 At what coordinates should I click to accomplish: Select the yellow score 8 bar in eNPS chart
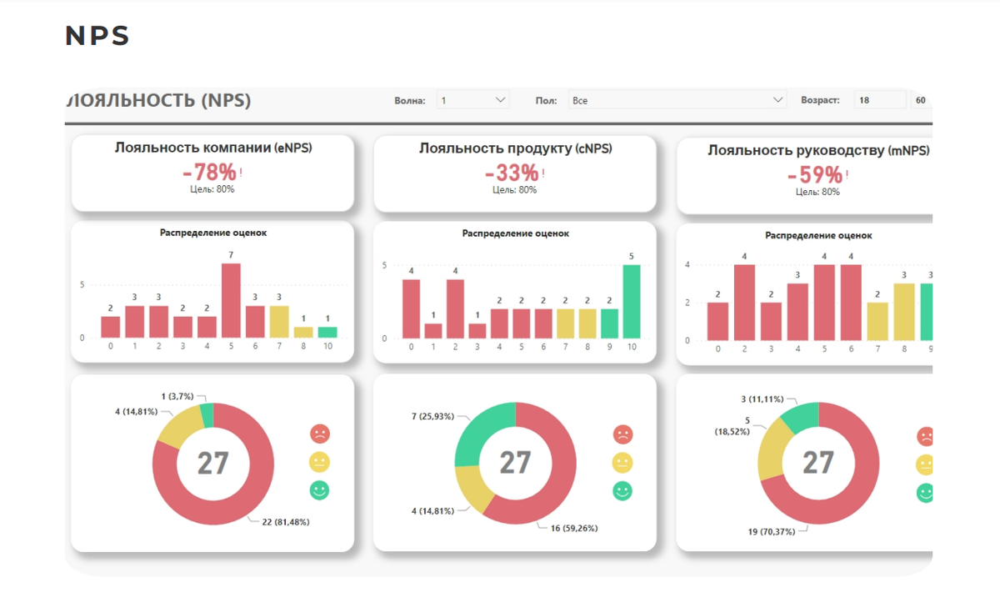point(303,332)
